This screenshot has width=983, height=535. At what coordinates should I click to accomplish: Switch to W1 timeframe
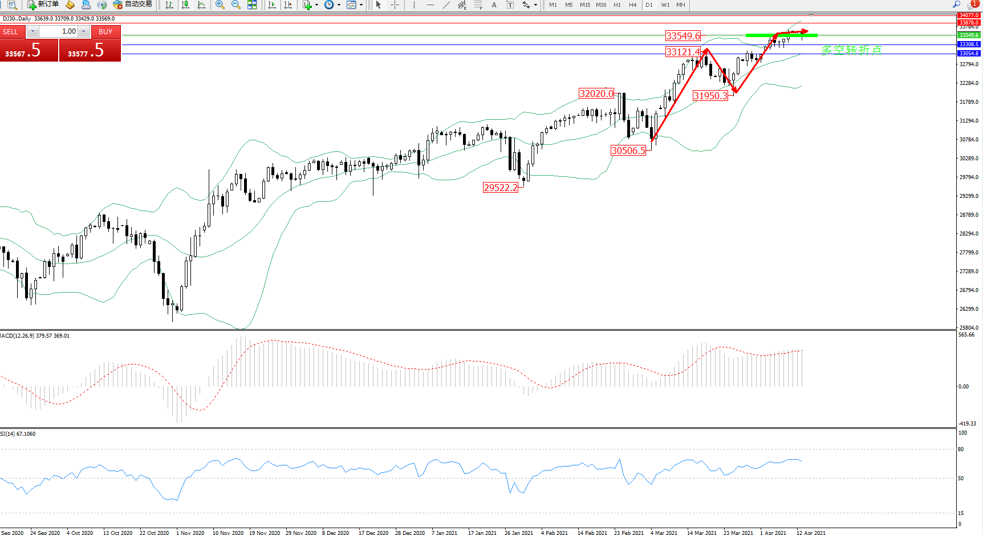665,5
